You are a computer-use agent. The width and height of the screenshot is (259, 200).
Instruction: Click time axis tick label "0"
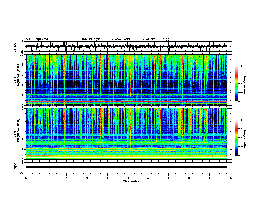(x=26, y=178)
